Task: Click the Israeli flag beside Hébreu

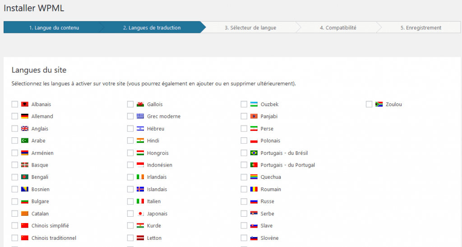Action: pos(140,129)
